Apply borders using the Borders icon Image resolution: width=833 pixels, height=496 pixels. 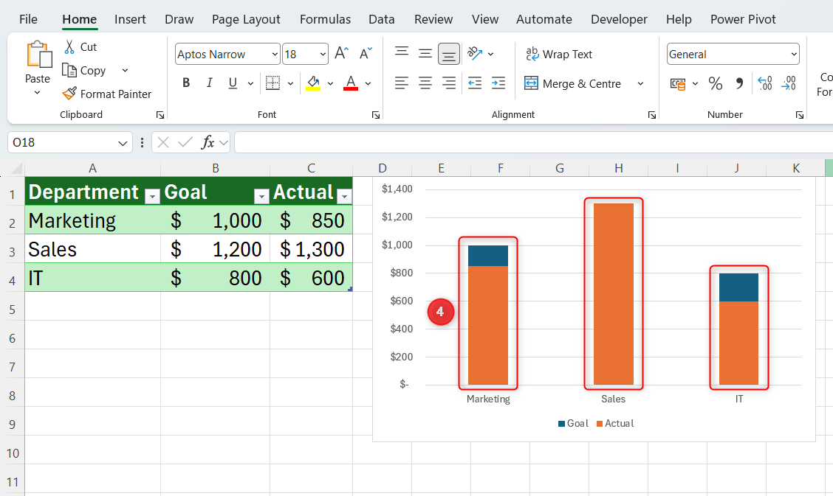272,83
